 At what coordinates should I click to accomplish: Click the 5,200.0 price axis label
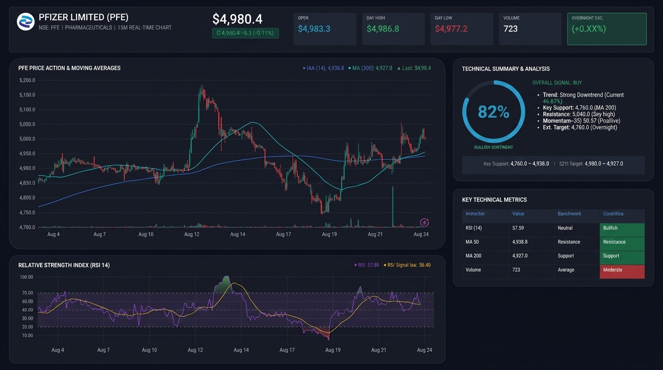(27, 80)
